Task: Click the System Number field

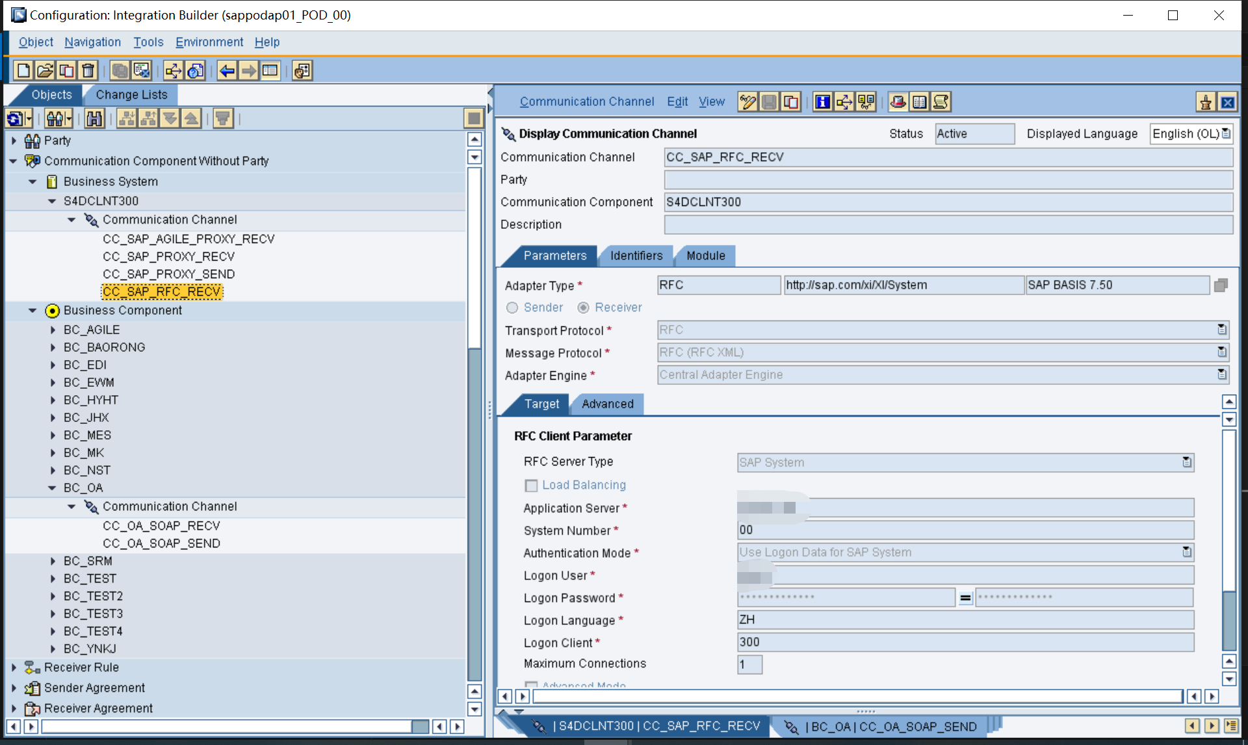Action: pos(965,530)
